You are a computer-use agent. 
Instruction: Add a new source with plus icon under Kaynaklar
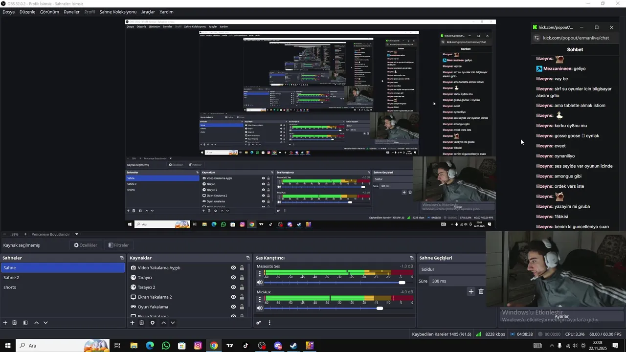[132, 323]
